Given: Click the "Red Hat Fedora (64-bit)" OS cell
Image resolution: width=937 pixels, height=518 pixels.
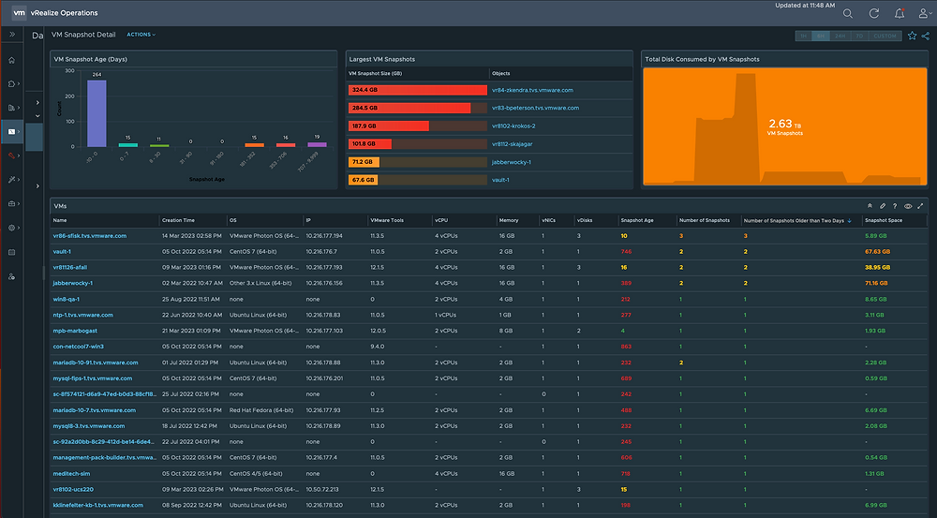Looking at the screenshot, I should 261,410.
